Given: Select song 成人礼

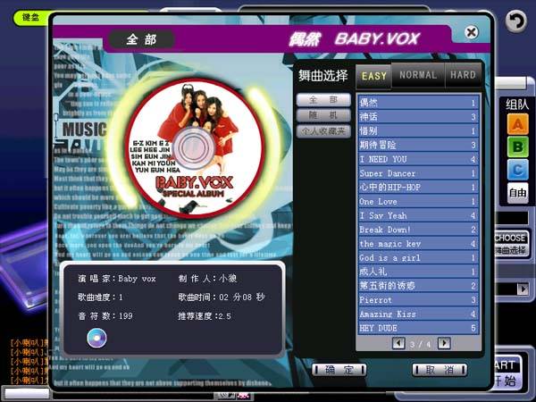Looking at the screenshot, I should 418,272.
